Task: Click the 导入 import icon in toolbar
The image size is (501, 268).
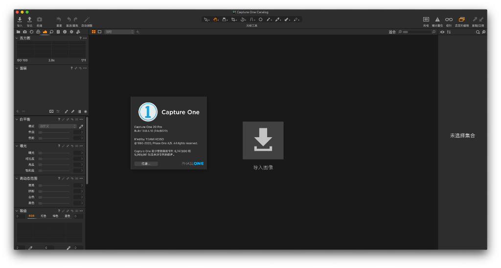Action: pos(20,20)
